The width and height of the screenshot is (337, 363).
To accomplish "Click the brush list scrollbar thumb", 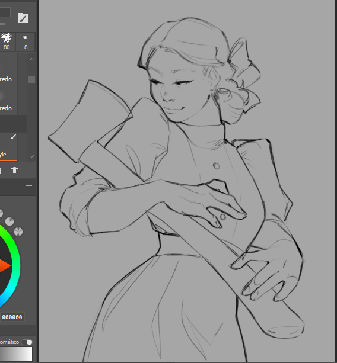I will tap(31, 79).
